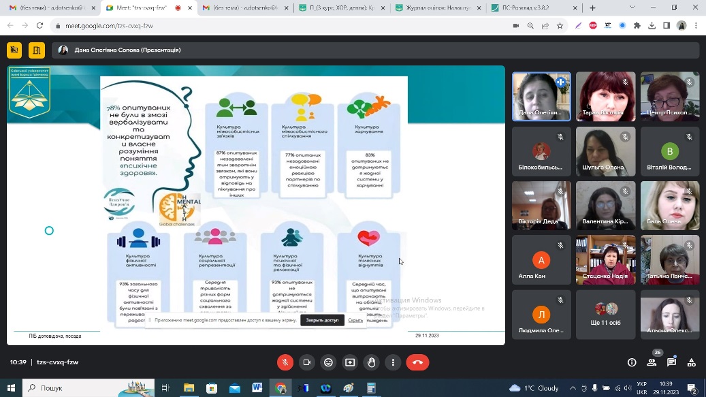Click the Скрыть link in sharing bar
This screenshot has height=397, width=706.
coord(355,320)
